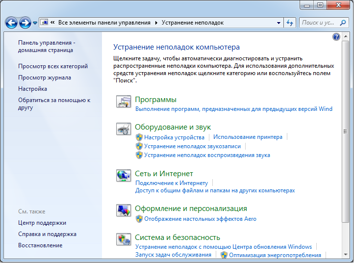This screenshot has height=263, width=354.
Task: Open Настройка in the sidebar
Action: click(32, 89)
